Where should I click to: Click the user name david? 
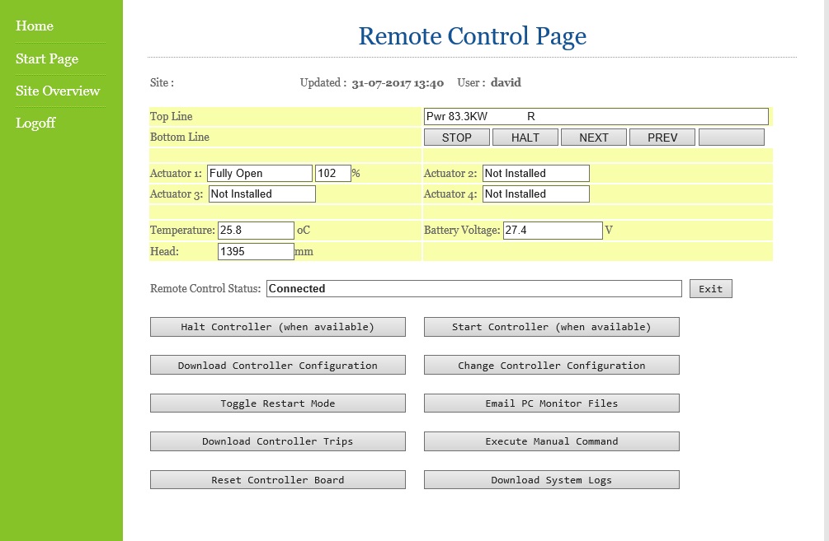click(x=506, y=82)
